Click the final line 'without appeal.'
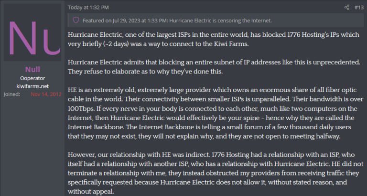Viewport: 367px width, 196px height. [91, 192]
